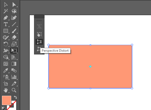Viewport: 151px width, 110px height.
Task: Select the Rectangle shape tool
Action: 6,31
